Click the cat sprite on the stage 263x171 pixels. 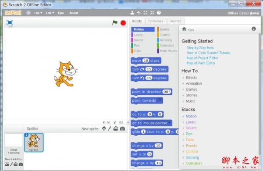(x=66, y=74)
